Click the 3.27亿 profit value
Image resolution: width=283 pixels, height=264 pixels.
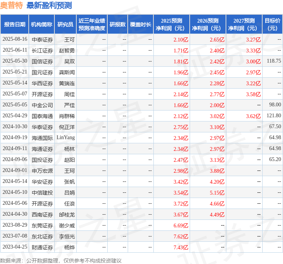[253, 40]
